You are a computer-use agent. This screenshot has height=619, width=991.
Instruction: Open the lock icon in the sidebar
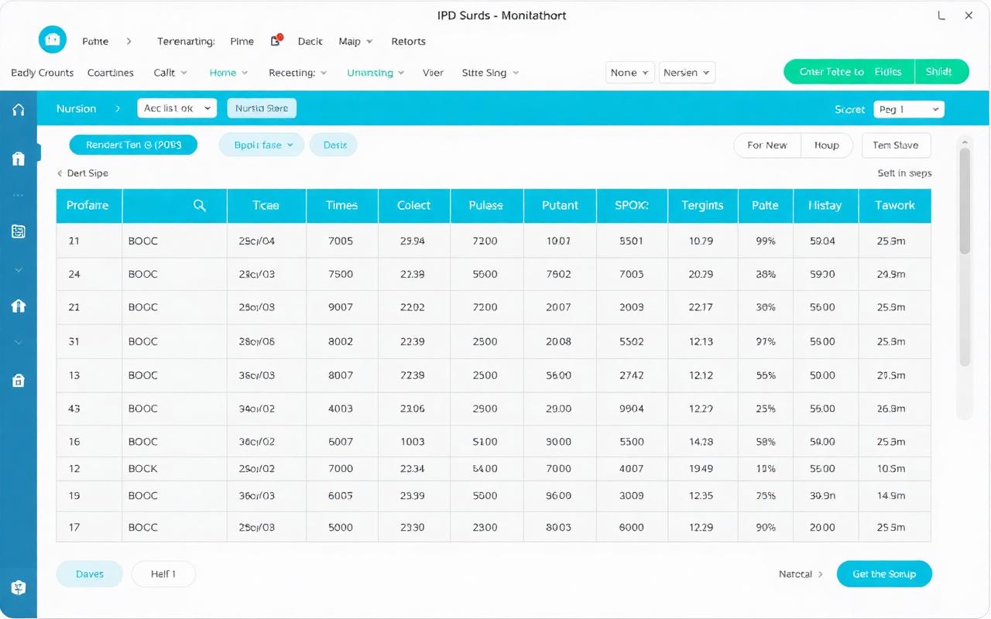[x=19, y=380]
